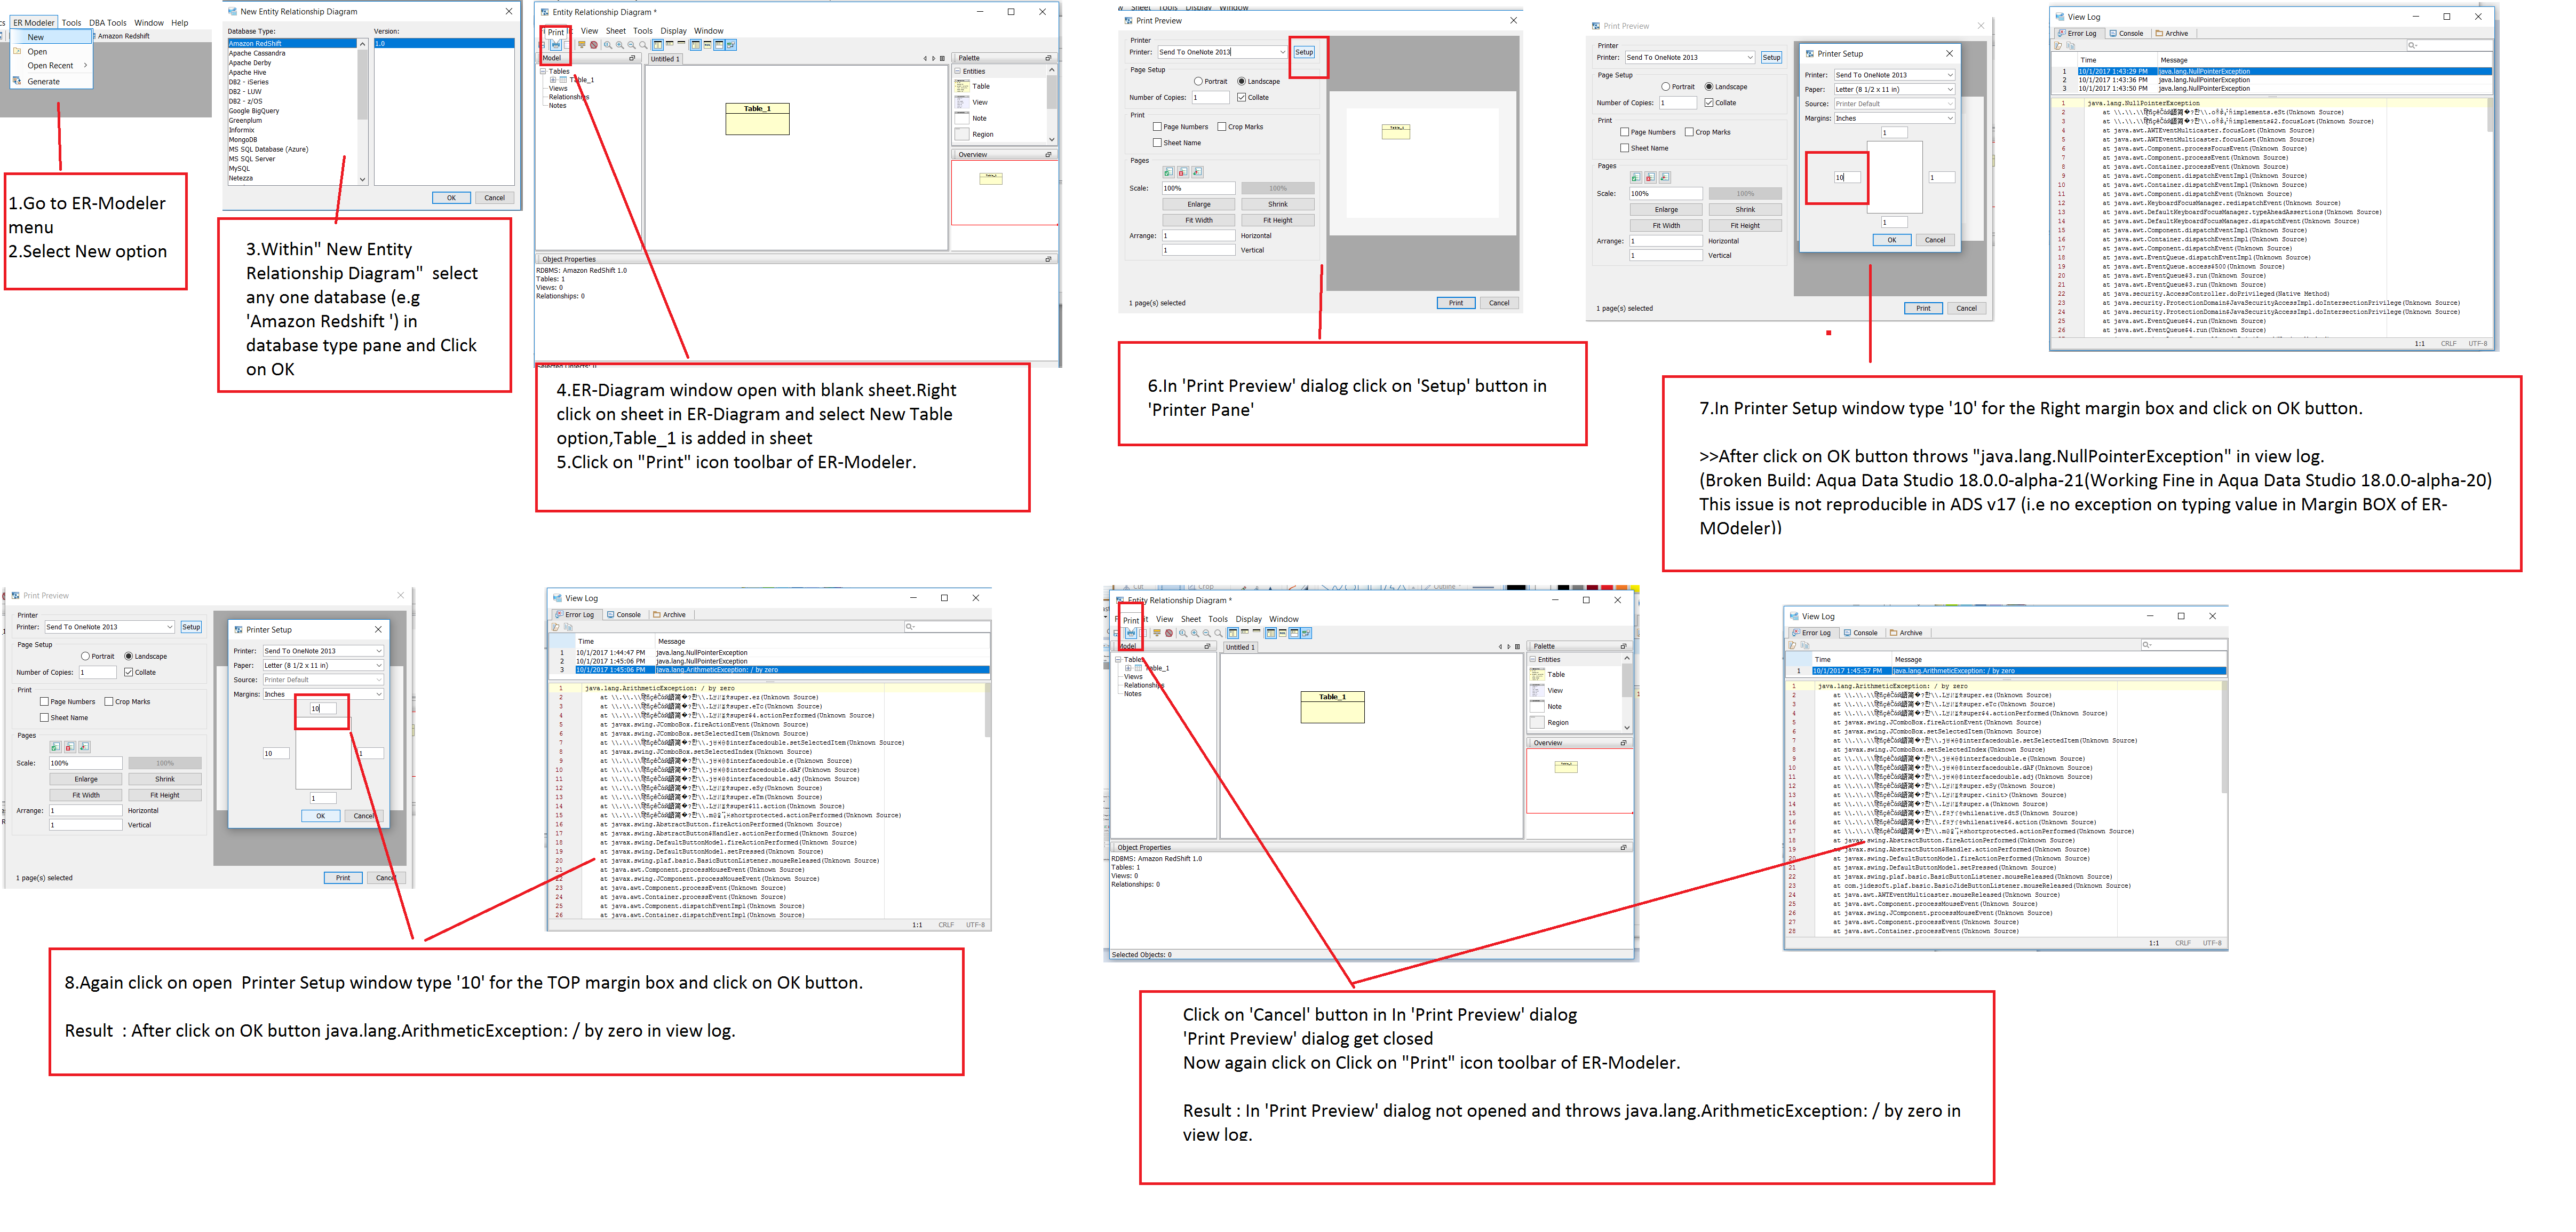
Task: Toggle Collate checkbox in step 6's Print Preview
Action: pyautogui.click(x=1242, y=97)
